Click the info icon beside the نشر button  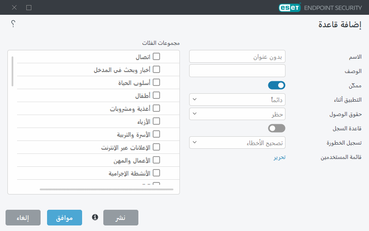95,217
